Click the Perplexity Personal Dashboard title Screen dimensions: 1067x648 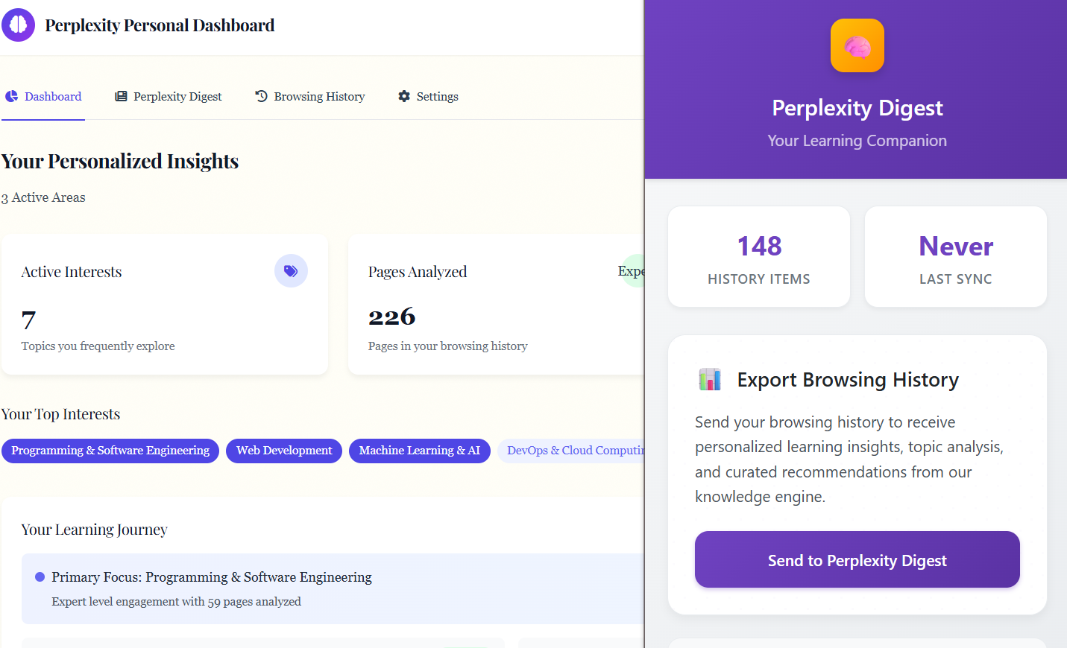click(160, 25)
